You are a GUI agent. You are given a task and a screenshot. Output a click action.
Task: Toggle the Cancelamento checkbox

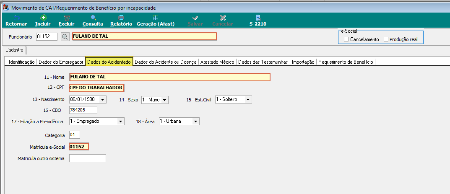[346, 39]
